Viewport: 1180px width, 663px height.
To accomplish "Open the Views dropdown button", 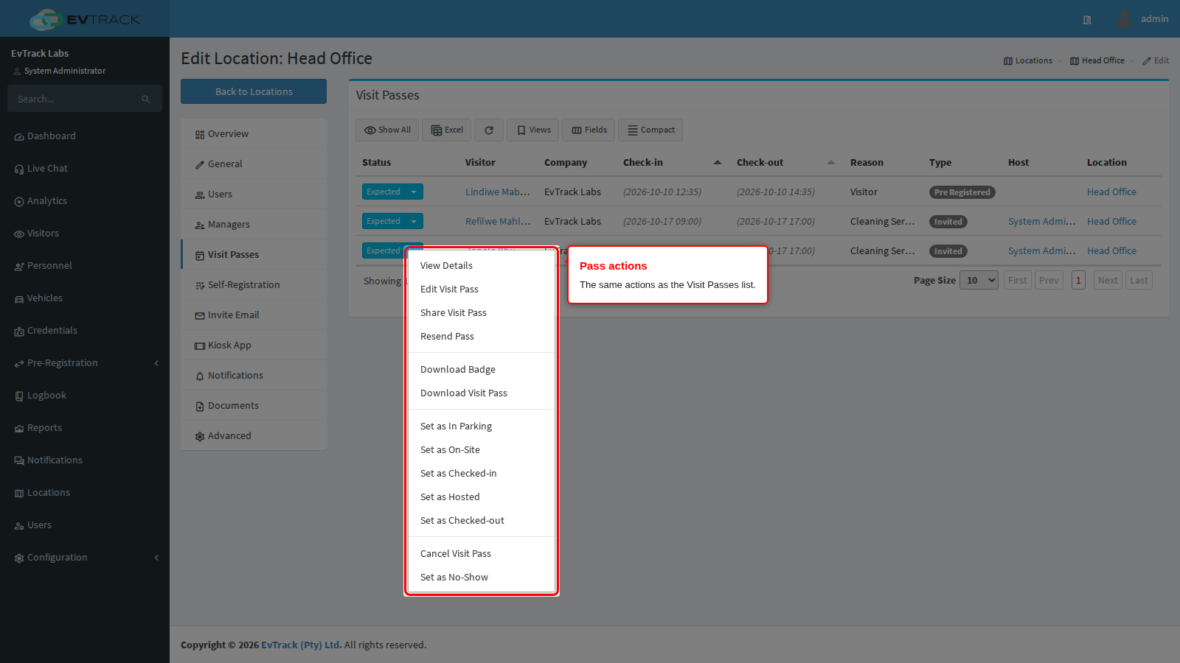I will [533, 130].
